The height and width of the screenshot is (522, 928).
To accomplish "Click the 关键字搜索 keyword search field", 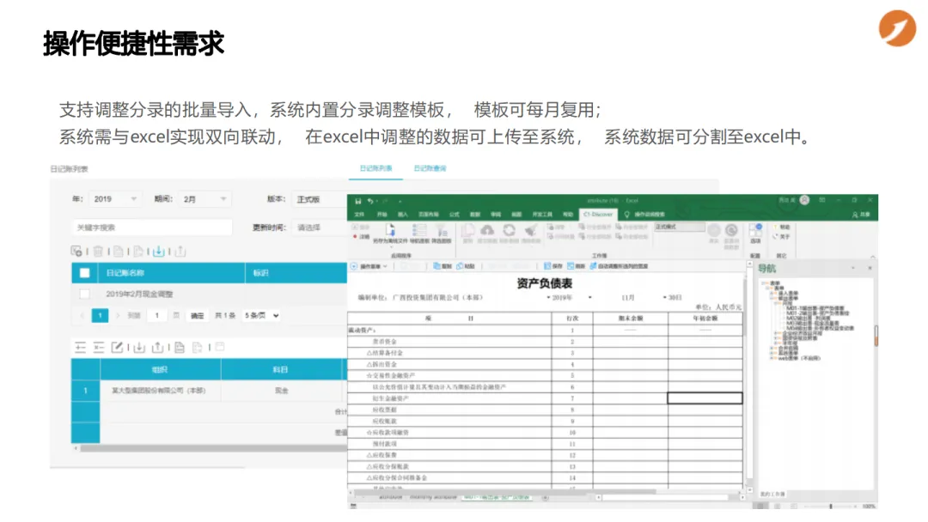I will tap(152, 228).
